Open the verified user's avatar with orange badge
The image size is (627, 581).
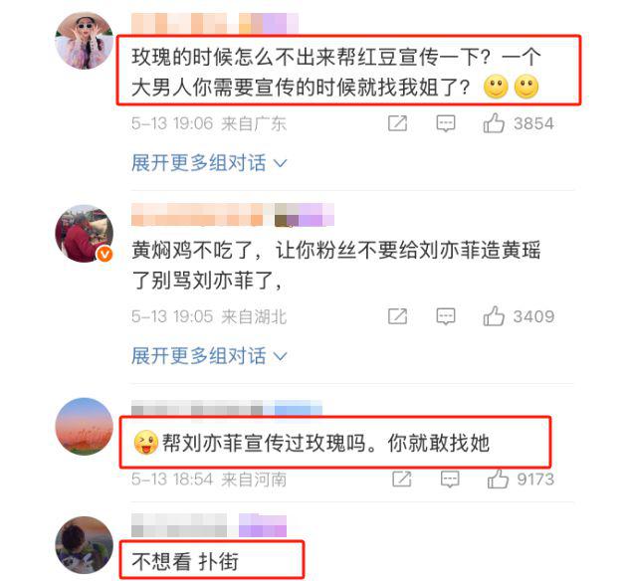84,234
